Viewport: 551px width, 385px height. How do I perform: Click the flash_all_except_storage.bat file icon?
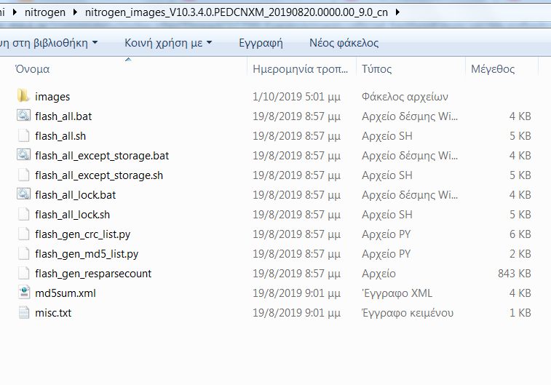[x=23, y=155]
